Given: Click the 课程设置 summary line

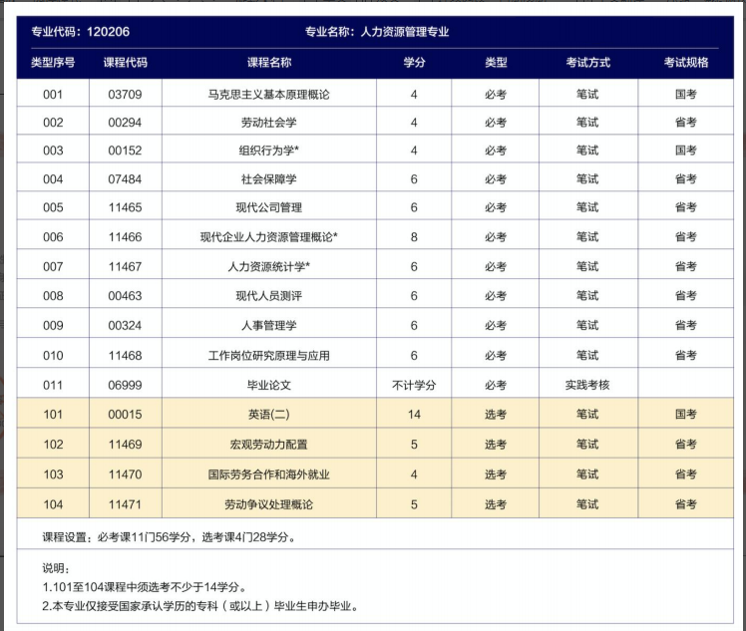Looking at the screenshot, I should (170, 537).
